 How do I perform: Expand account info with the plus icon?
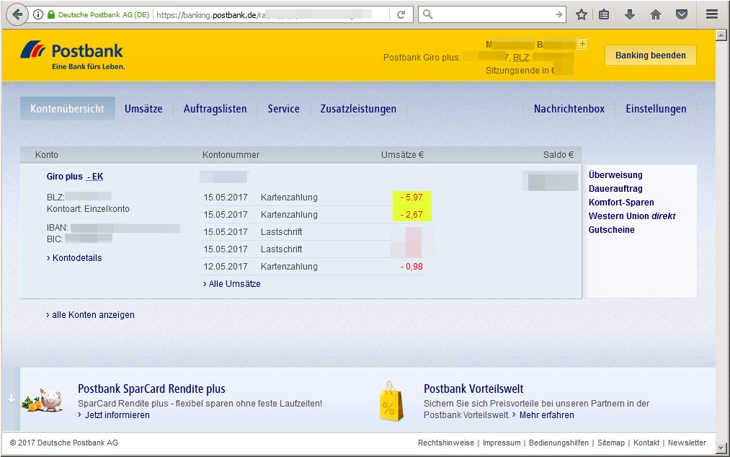[x=582, y=44]
